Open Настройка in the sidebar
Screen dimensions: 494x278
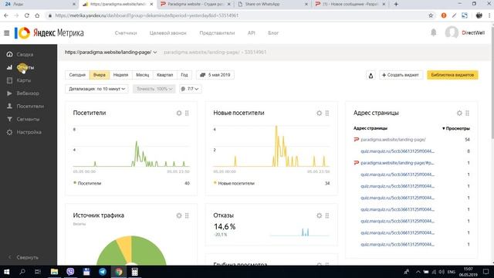(29, 132)
